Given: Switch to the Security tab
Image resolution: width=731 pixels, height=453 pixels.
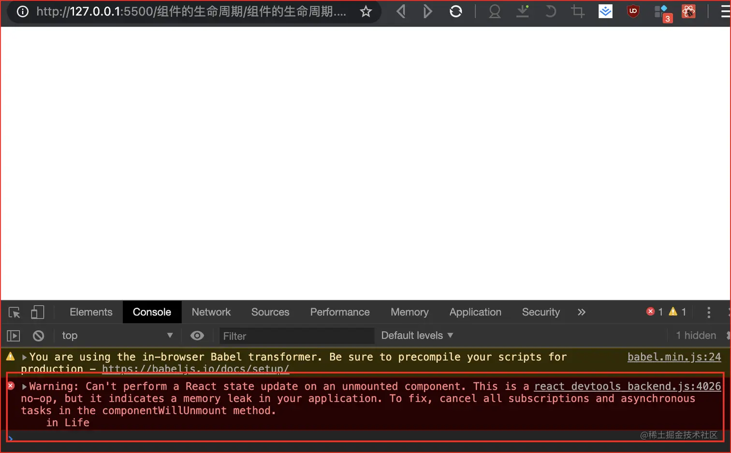Looking at the screenshot, I should (541, 312).
